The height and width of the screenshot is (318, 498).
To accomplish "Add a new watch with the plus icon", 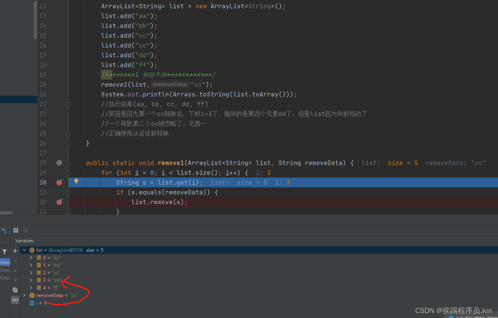I will click(15, 251).
